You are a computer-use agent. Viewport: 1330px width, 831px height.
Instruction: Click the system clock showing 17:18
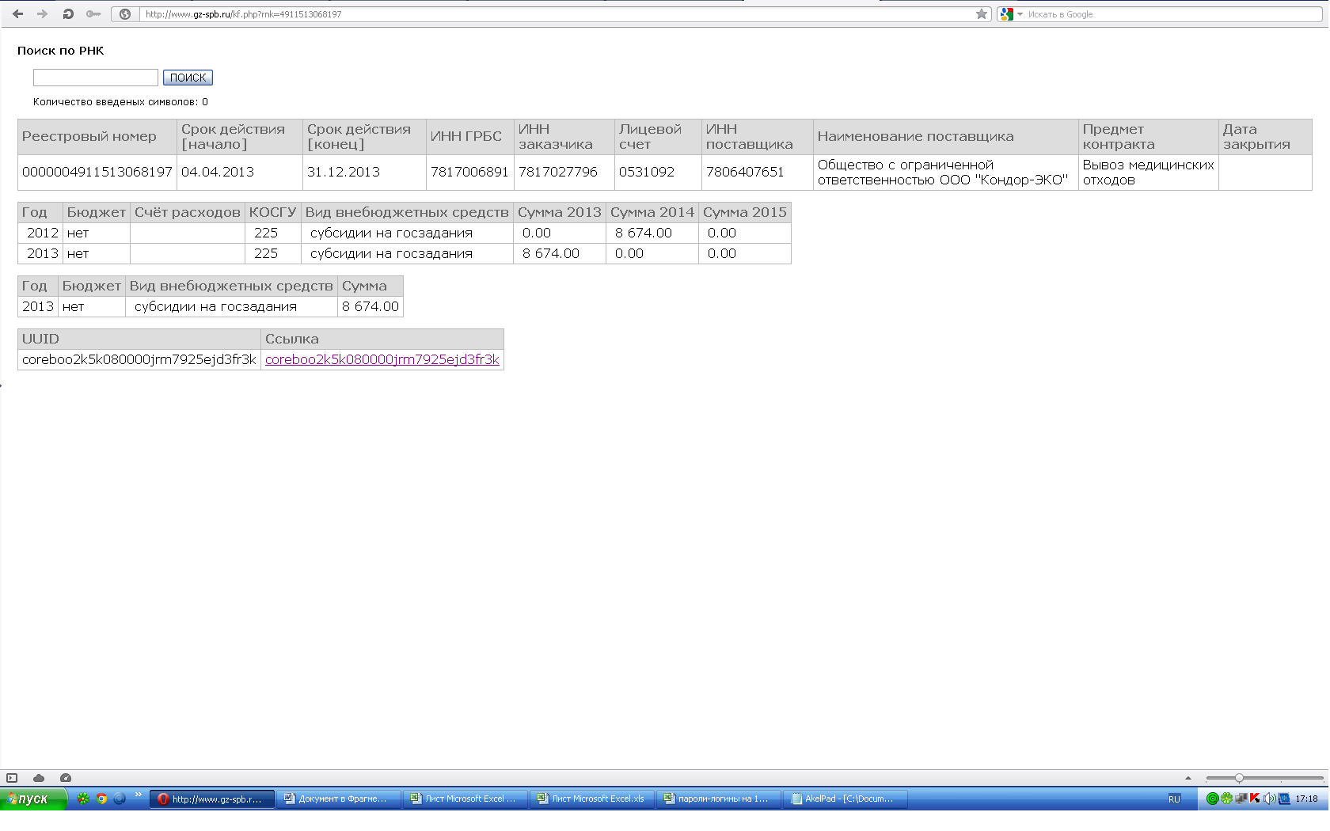[x=1306, y=799]
